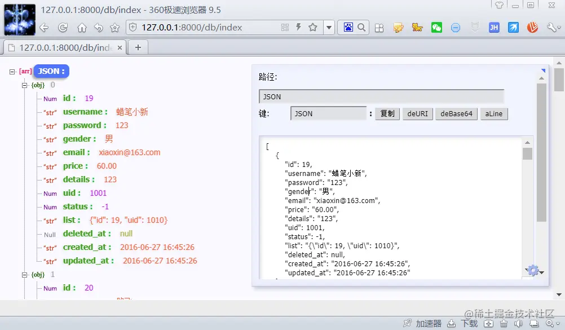This screenshot has width=565, height=330.
Task: Click the shield security icon in address bar
Action: coord(133,28)
